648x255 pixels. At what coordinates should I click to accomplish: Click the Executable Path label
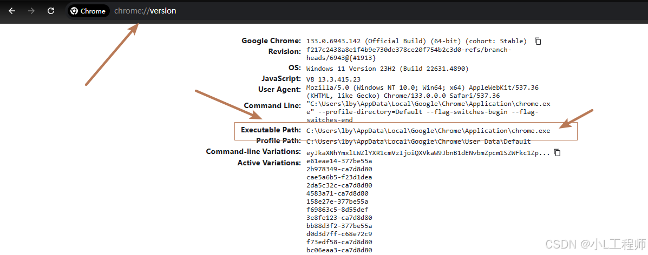coord(271,130)
